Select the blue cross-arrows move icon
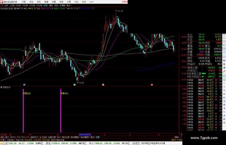This screenshot has height=145, width=226. 224,68
